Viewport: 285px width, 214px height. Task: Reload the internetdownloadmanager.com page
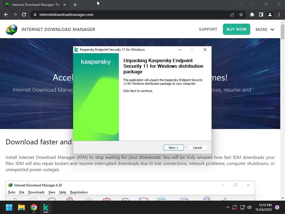click(x=24, y=14)
